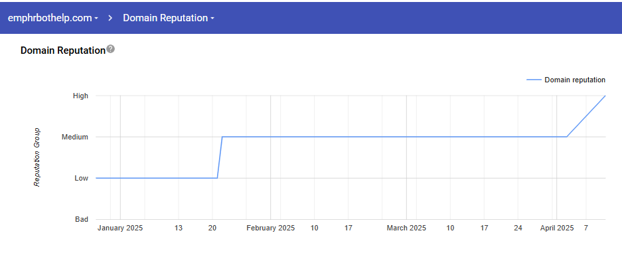Open the emphrbothelp.com domain dropdown
The image size is (622, 253).
point(52,18)
